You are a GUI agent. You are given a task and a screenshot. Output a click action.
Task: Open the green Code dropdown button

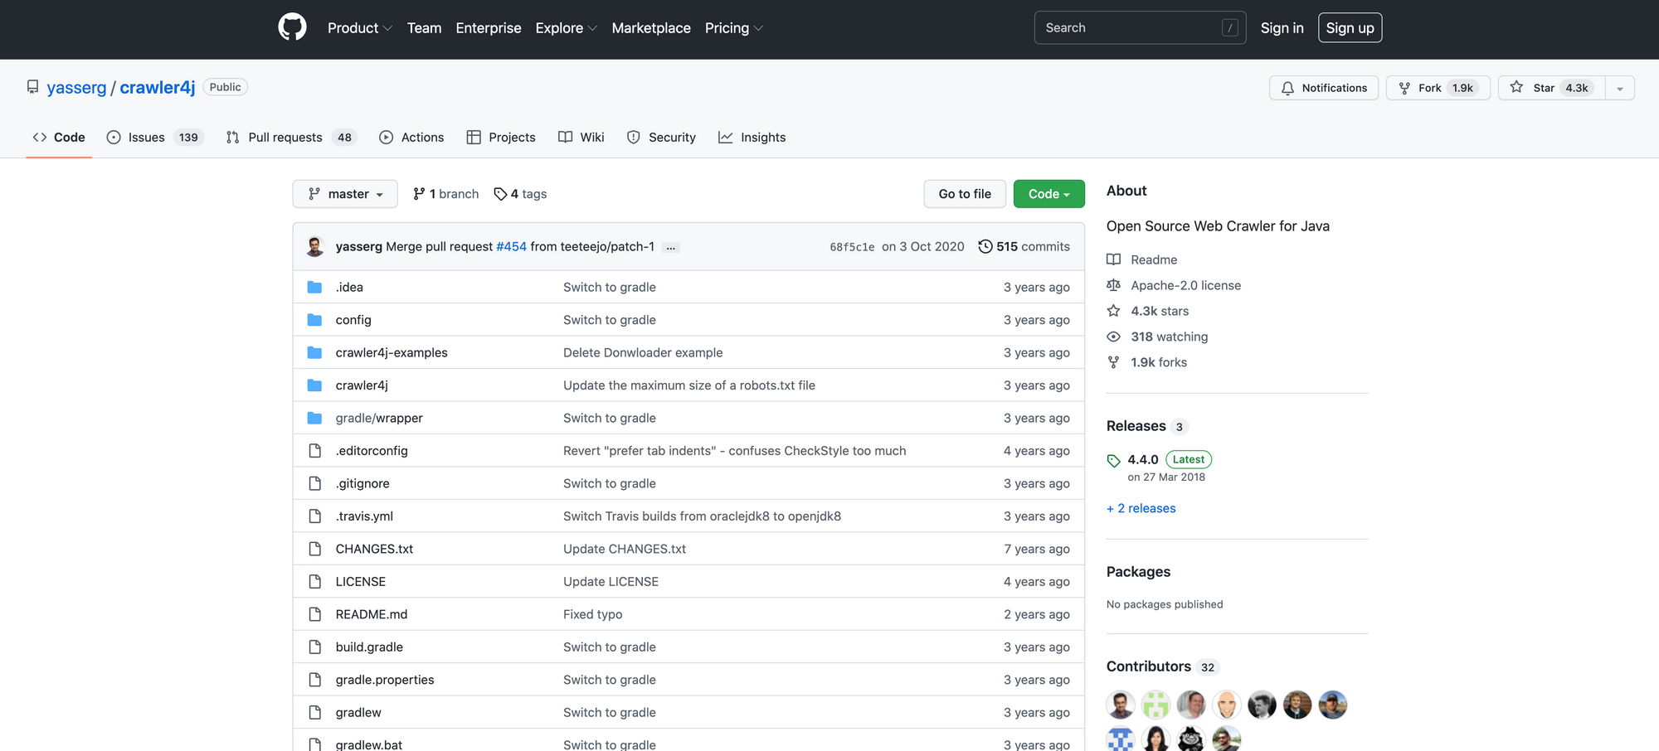pyautogui.click(x=1048, y=194)
